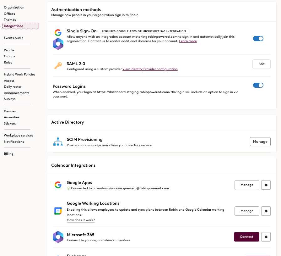Click the Google Calendar icon for Working Locations
The image size is (281, 256).
click(58, 211)
